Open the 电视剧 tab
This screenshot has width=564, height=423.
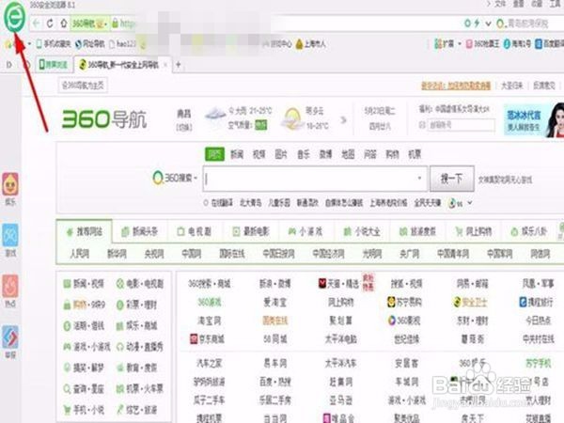[x=195, y=231]
